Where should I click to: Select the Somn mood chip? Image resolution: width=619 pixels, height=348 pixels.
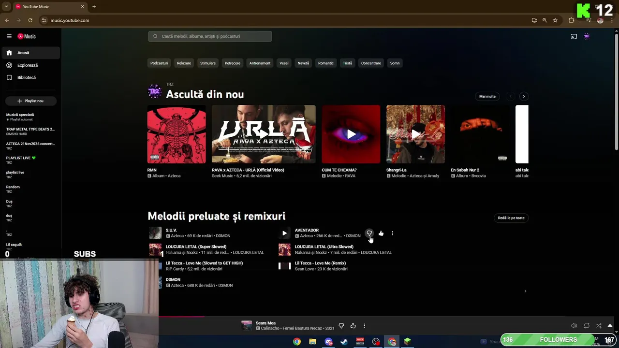395,63
